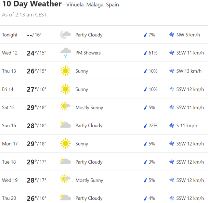
Task: Click the Thu 13 temperature 26°/15°
Action: 36,71
